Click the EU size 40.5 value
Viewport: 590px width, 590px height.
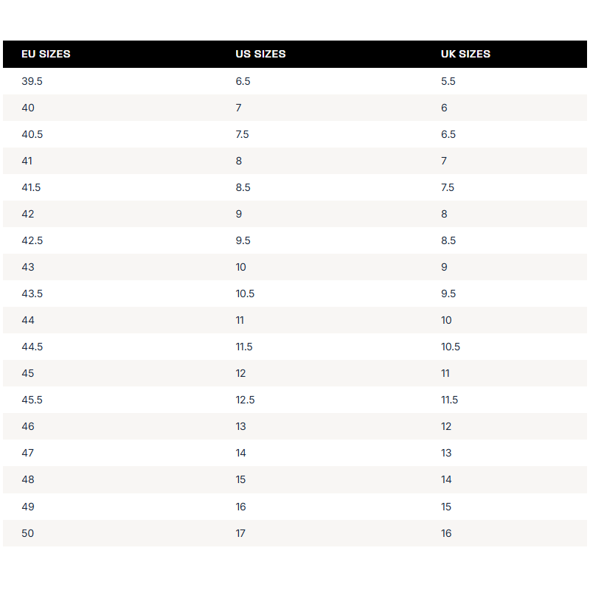tap(32, 134)
